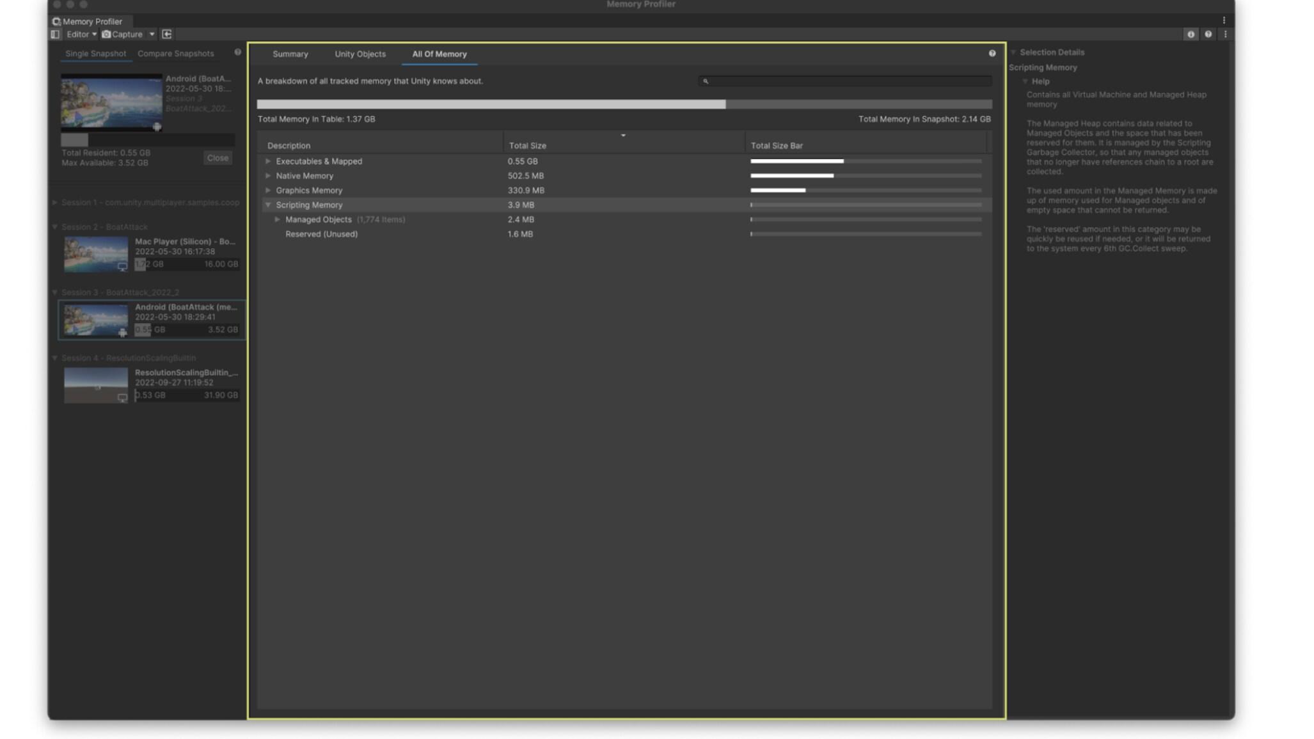1314x739 pixels.
Task: Expand Managed Objects to show 1,774 items
Action: (277, 219)
